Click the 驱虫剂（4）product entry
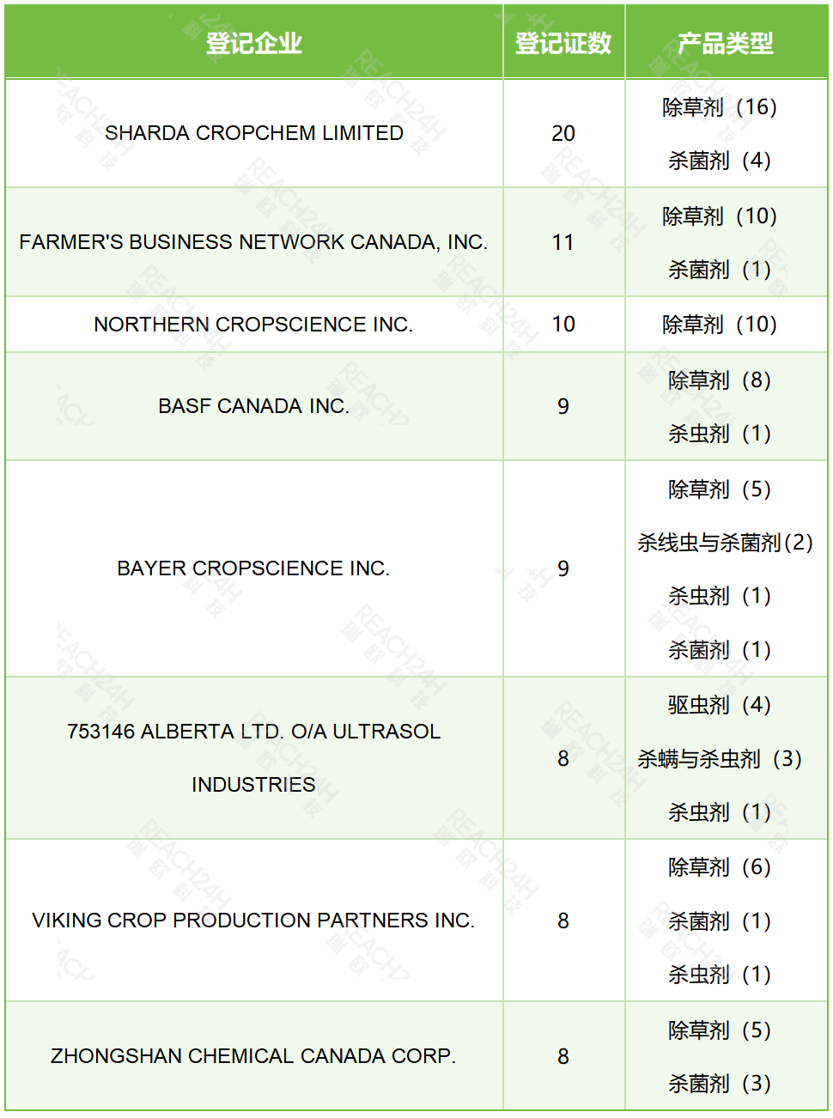This screenshot has width=833, height=1118. coord(720,705)
